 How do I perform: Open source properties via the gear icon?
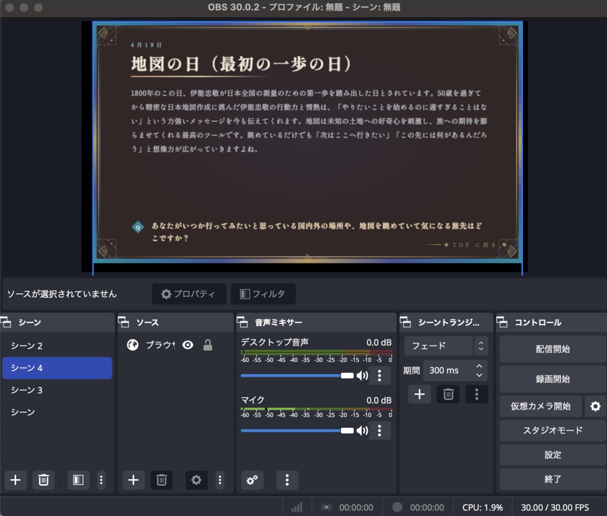pos(196,480)
